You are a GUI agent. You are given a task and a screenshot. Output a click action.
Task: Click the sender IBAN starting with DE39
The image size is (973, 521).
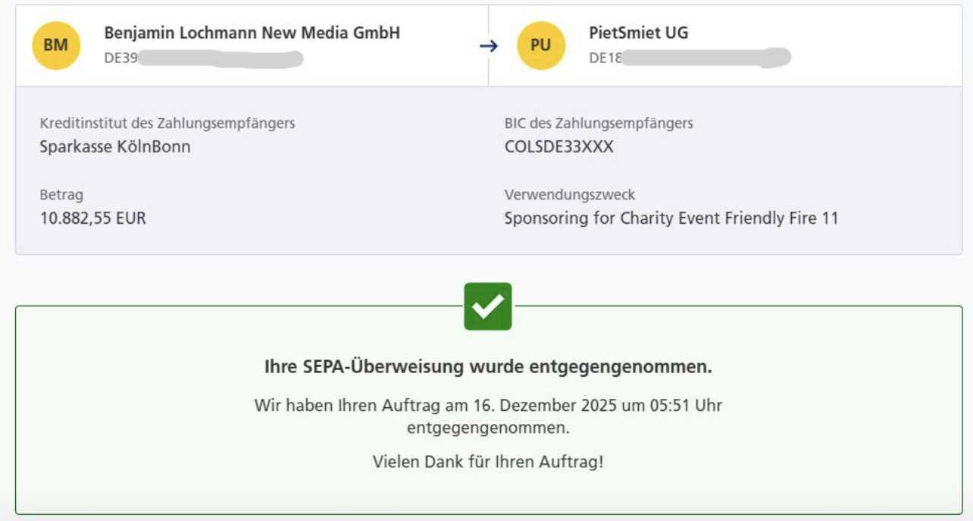tap(203, 58)
